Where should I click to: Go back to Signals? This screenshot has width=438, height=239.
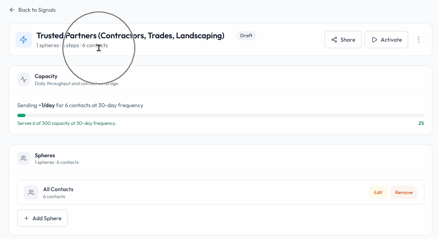(37, 10)
